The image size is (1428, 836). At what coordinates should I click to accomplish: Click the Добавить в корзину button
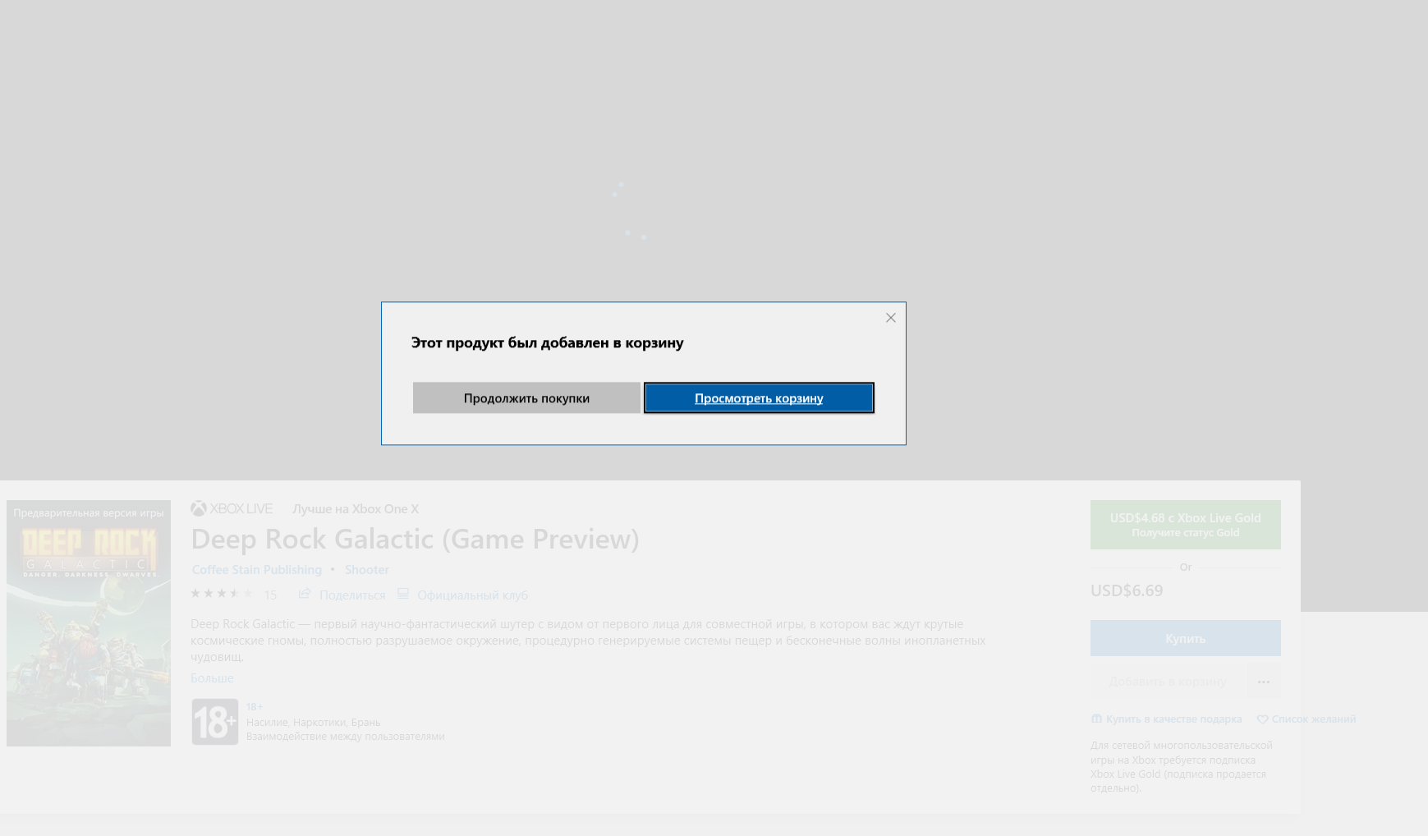coord(1167,682)
